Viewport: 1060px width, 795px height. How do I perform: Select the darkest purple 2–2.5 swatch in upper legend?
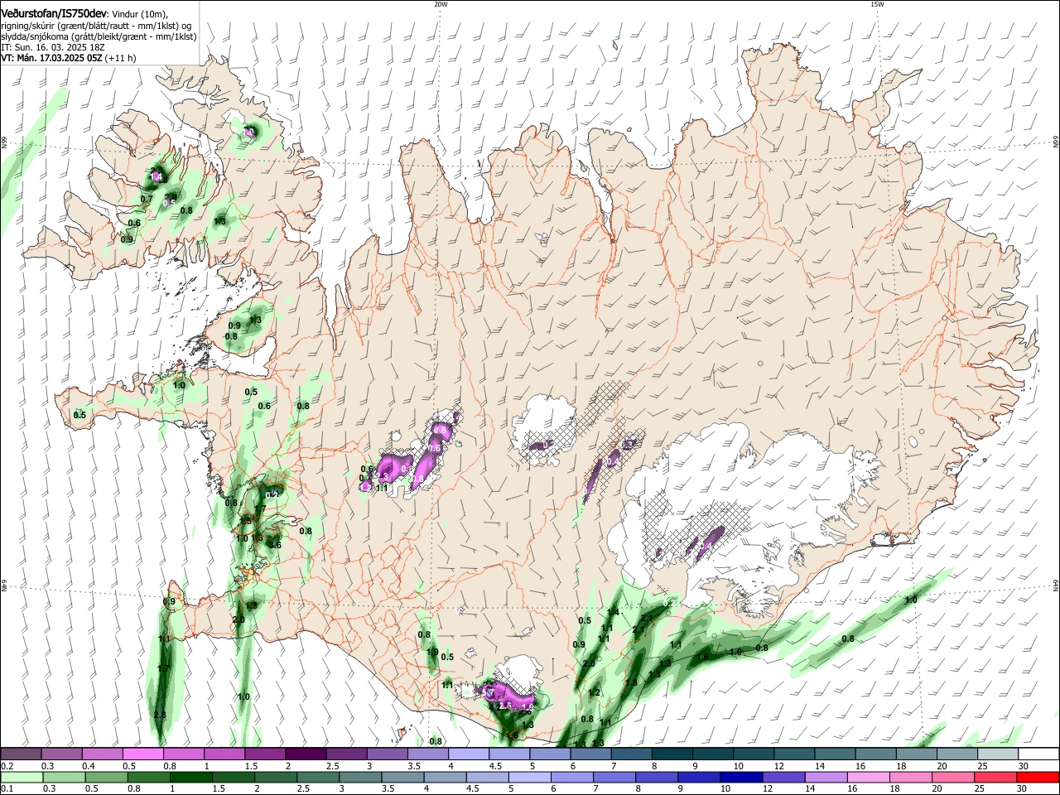click(306, 754)
